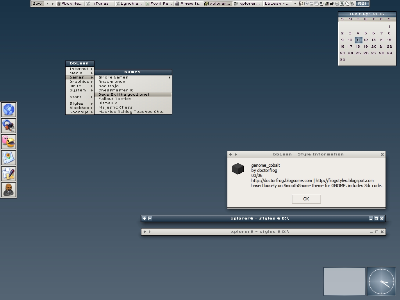
Task: Select highlighted date 11 in the calendar
Action: pyautogui.click(x=358, y=40)
